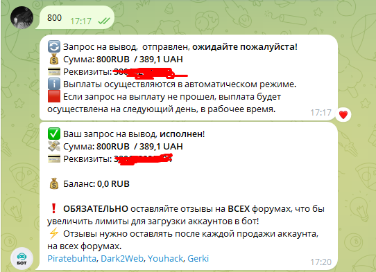Image resolution: width=376 pixels, height=272 pixels.
Task: Click the flying banknotes emoji
Action: click(53, 146)
